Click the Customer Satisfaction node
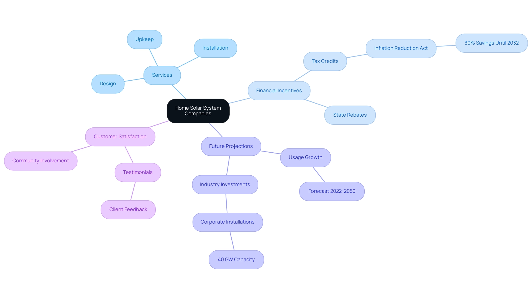This screenshot has width=532, height=300. pyautogui.click(x=119, y=136)
